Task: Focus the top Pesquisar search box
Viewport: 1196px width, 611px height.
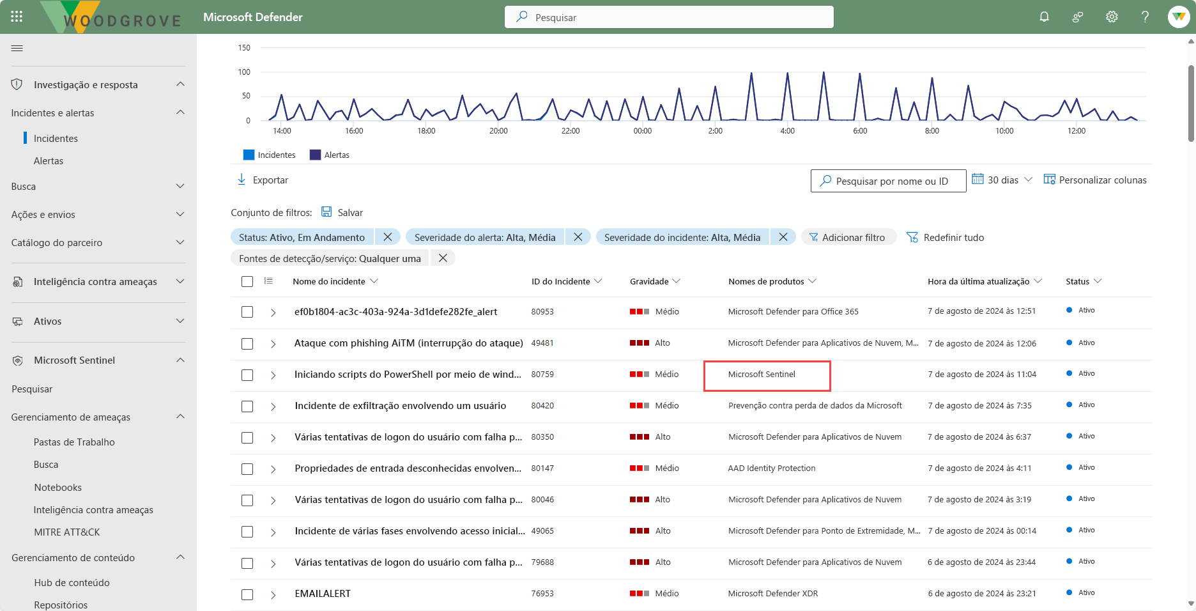Action: tap(669, 17)
